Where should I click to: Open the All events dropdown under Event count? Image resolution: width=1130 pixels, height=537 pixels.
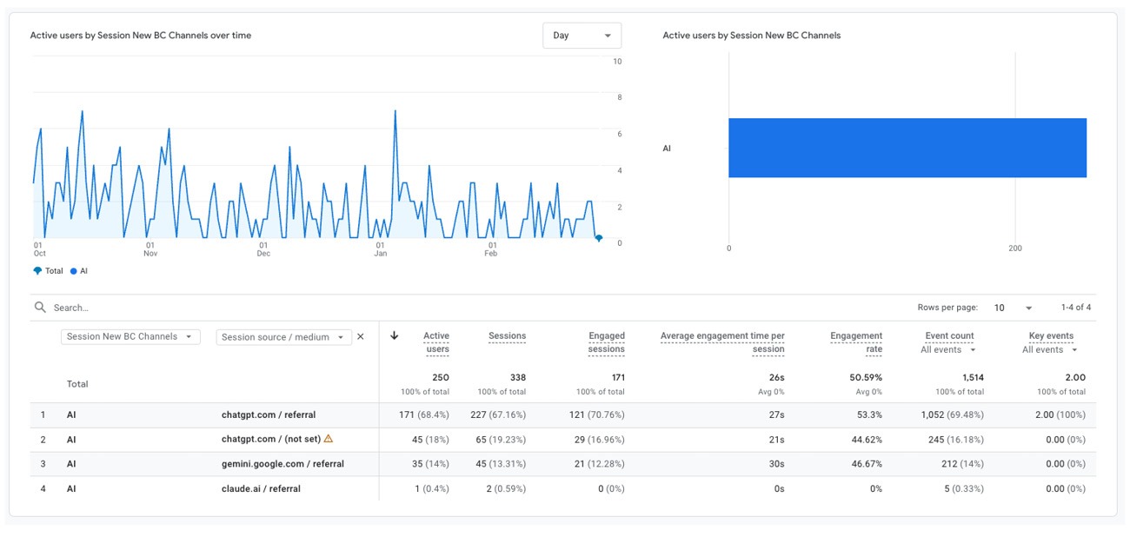949,349
